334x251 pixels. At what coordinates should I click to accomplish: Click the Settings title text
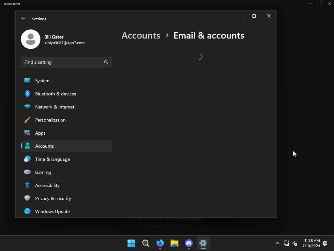[39, 19]
